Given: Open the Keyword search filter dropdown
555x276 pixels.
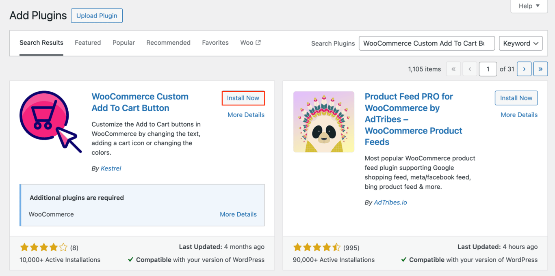Looking at the screenshot, I should (520, 43).
